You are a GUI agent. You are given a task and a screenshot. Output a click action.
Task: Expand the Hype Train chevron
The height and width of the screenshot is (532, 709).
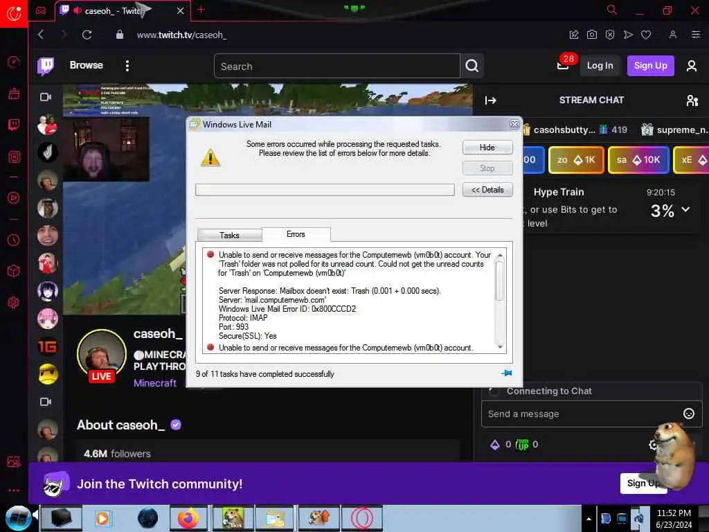pos(686,209)
